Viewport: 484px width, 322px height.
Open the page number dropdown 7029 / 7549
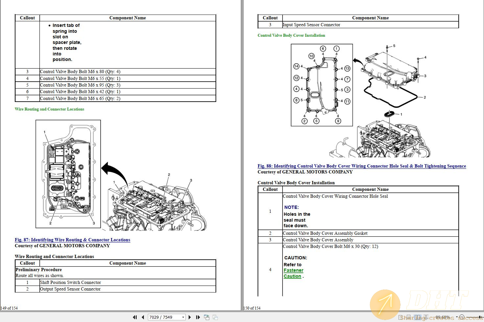(183, 317)
